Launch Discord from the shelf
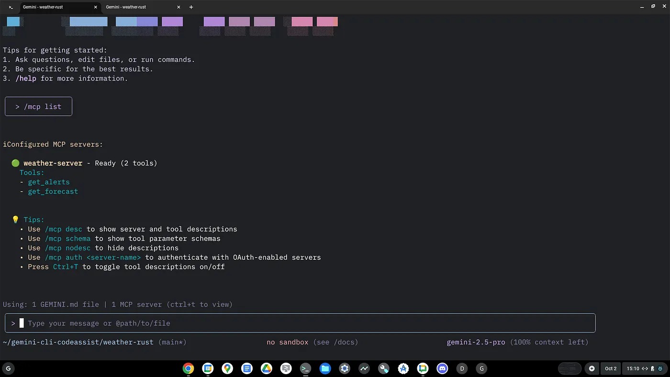The image size is (670, 377). pyautogui.click(x=442, y=368)
